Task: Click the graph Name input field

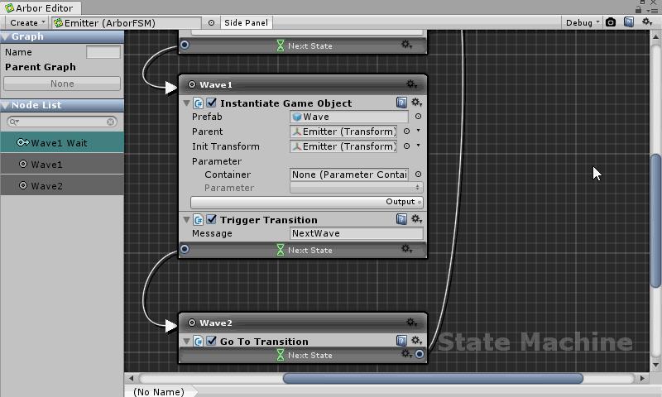Action: [103, 52]
